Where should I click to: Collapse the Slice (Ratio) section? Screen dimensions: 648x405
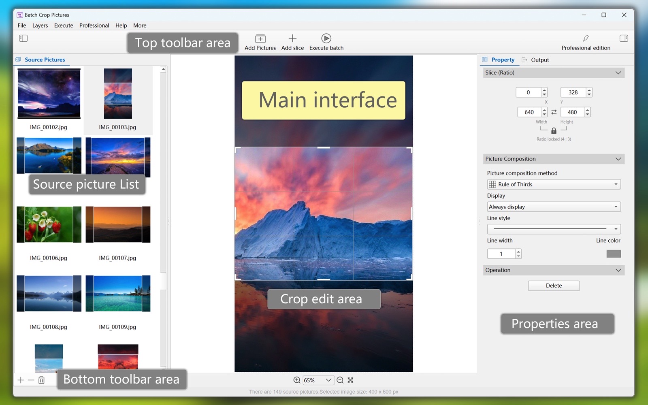(x=618, y=73)
